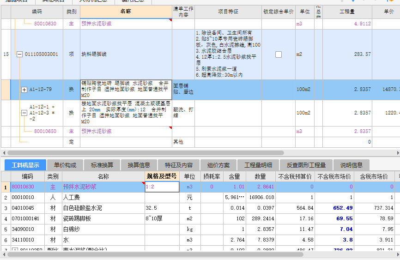Select the 块料踢脚线 name cell

126,54
